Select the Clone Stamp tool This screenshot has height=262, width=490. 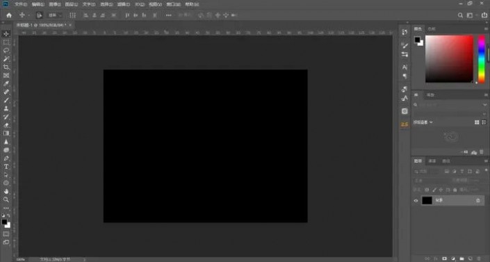6,108
